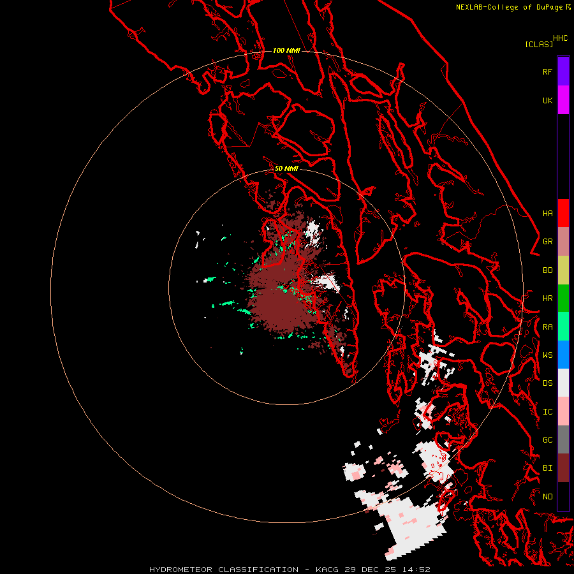Select the BI brown legend swatch
This screenshot has height=574, width=574.
563,468
